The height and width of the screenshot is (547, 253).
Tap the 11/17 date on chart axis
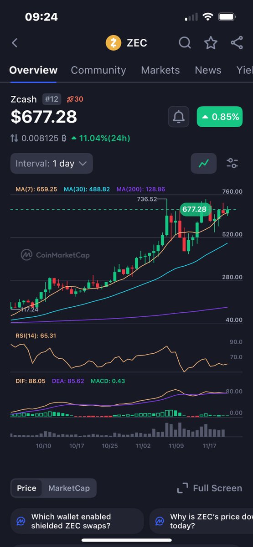(209, 445)
